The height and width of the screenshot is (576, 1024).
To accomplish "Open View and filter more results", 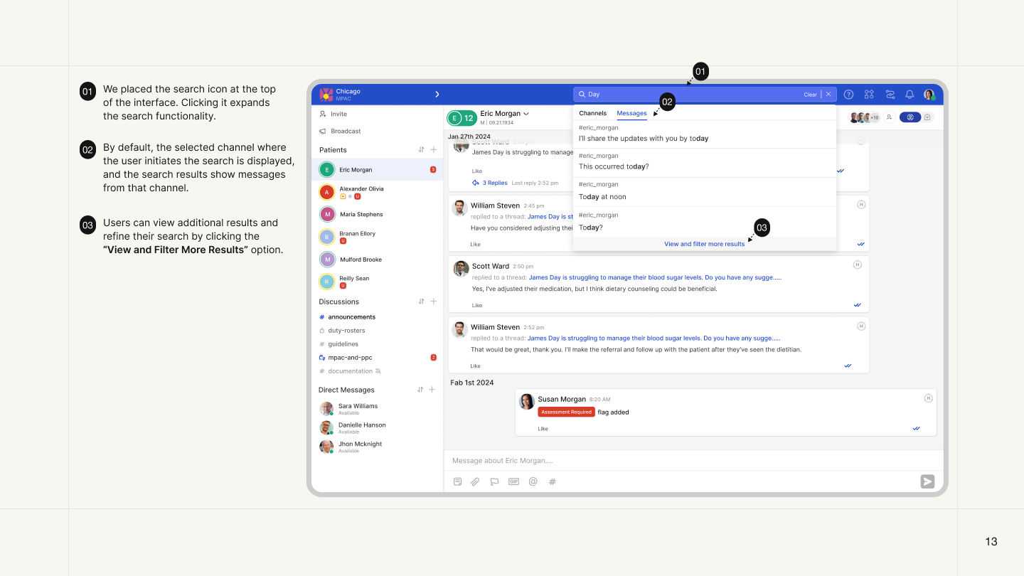I will pyautogui.click(x=704, y=244).
